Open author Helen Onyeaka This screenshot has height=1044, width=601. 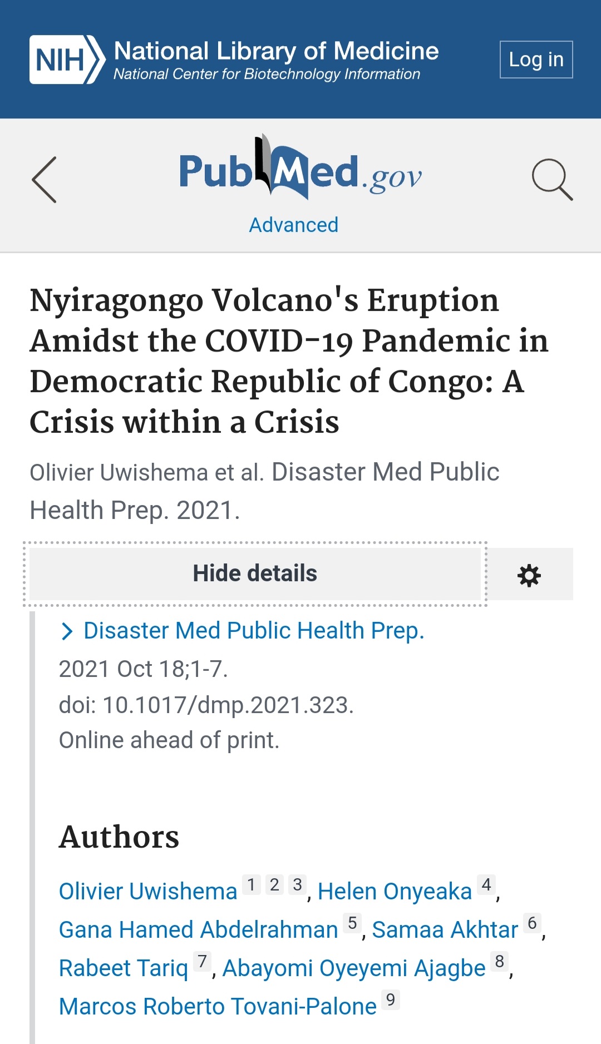[x=395, y=891]
